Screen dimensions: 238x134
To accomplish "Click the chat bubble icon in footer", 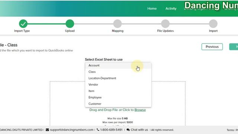I will (128, 130).
